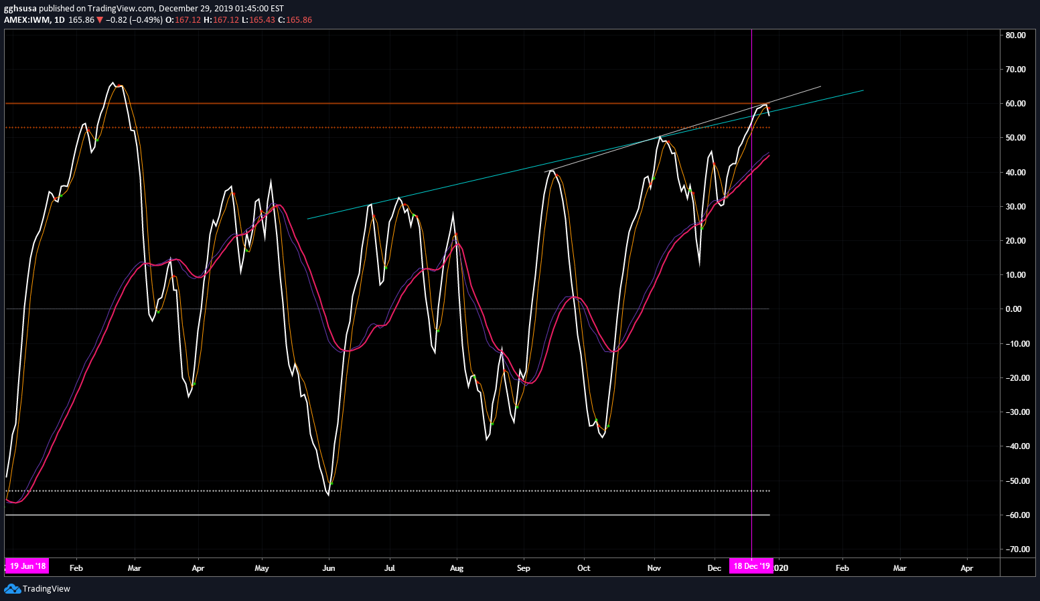
Task: Click the −0.82 (−0.49%) change value
Action: (134, 20)
